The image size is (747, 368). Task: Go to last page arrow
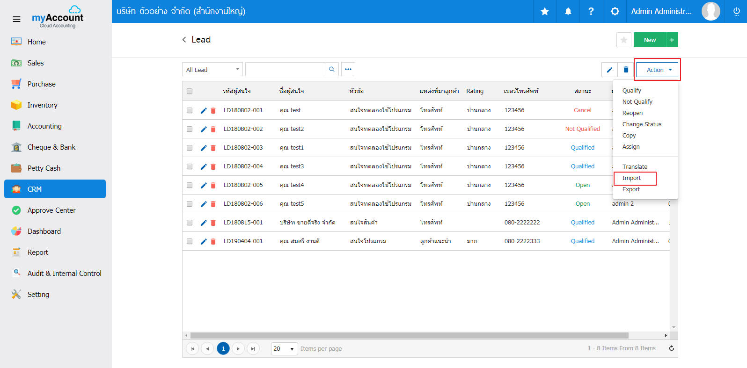coord(253,348)
